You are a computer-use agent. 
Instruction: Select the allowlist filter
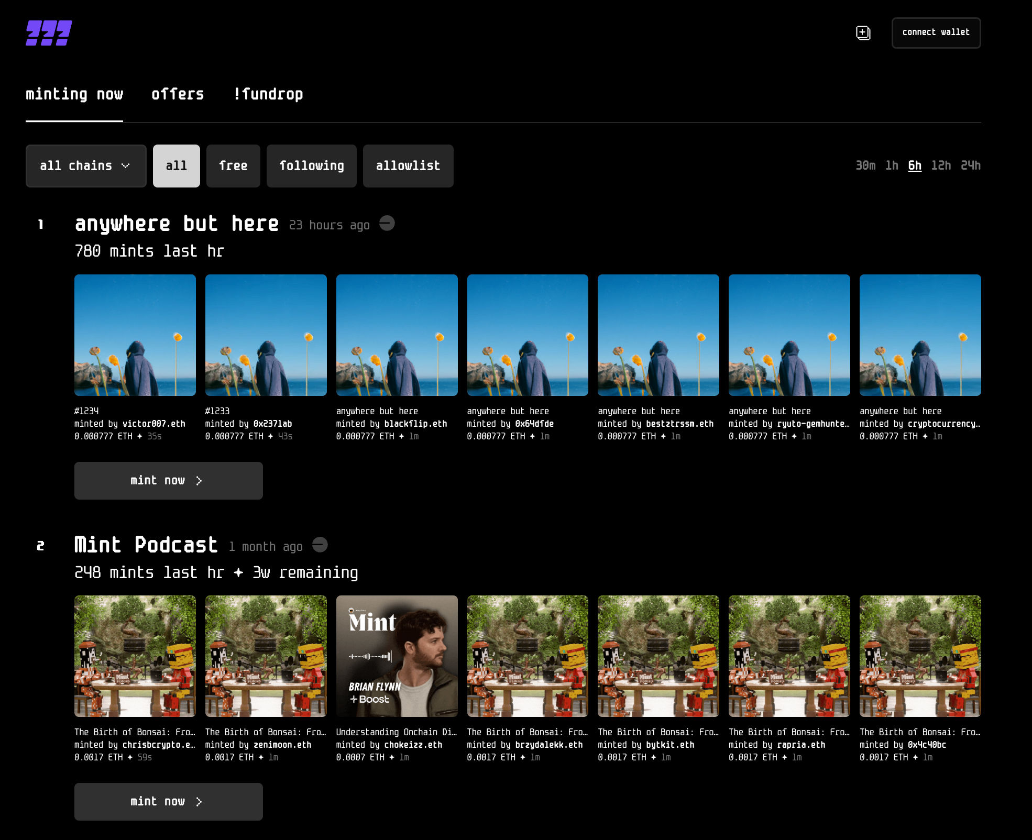tap(408, 166)
